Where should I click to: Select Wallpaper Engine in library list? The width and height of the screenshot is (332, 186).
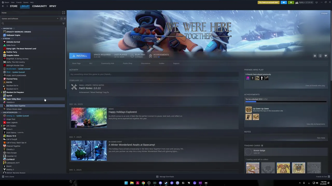pos(13,35)
